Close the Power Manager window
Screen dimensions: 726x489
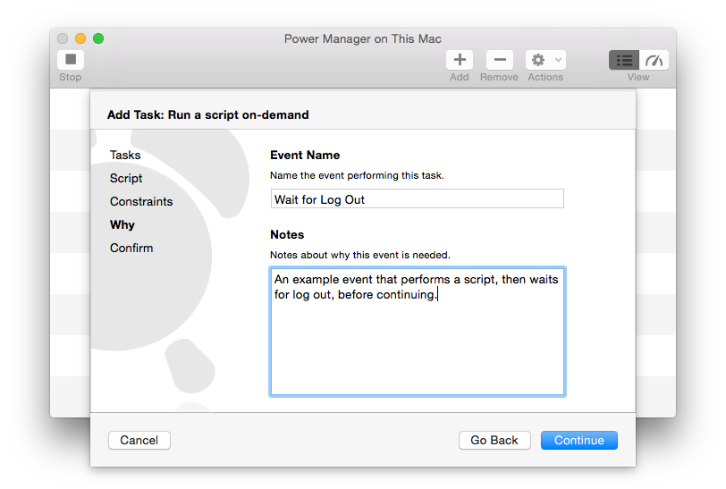point(63,38)
